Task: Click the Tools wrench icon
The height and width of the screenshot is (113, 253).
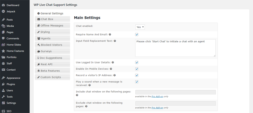Action: click(x=3, y=97)
